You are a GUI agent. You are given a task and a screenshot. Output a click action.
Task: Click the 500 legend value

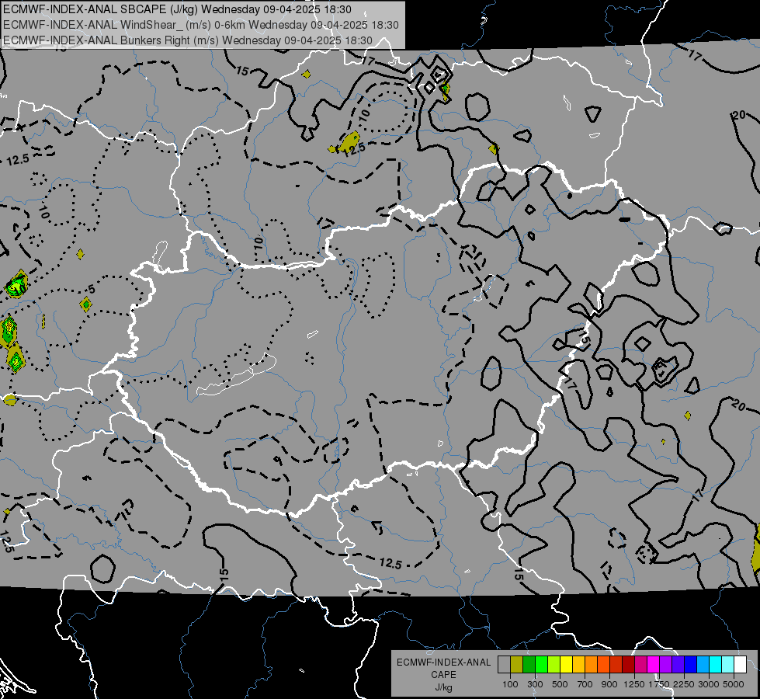[x=560, y=684]
